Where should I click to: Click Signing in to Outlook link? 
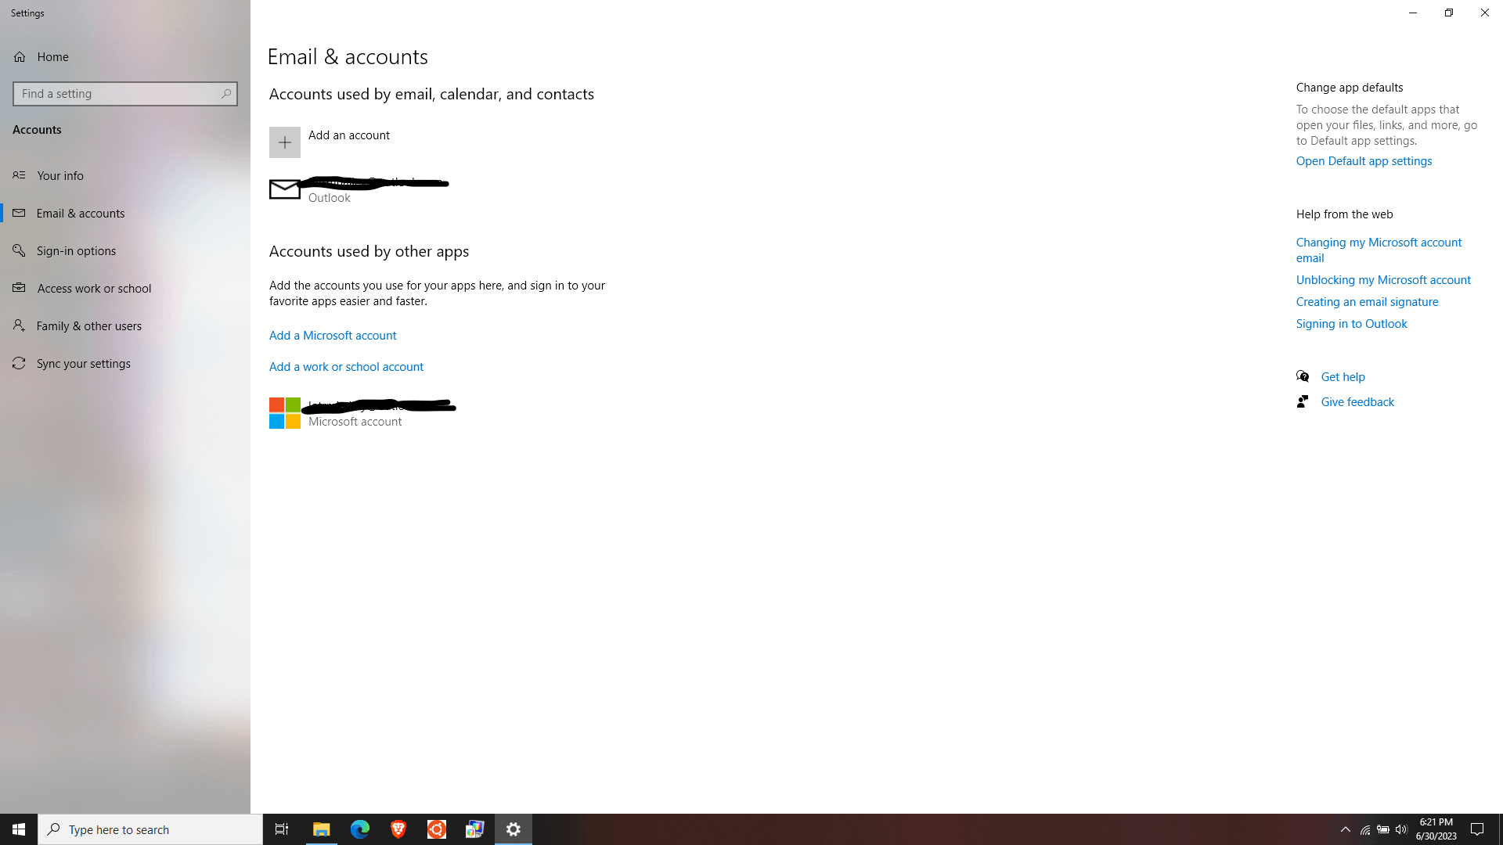click(1352, 323)
